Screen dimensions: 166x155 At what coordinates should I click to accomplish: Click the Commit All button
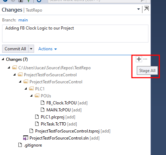15,49
